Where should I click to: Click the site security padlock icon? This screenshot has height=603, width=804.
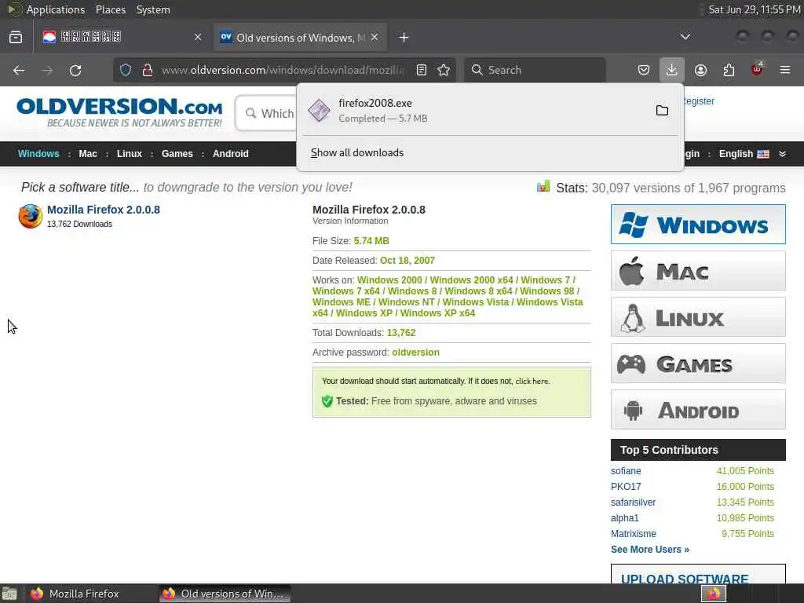tap(148, 70)
